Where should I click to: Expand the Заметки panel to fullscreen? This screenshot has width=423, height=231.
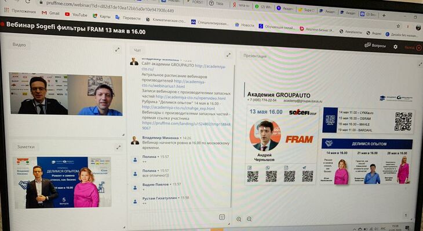click(x=118, y=147)
